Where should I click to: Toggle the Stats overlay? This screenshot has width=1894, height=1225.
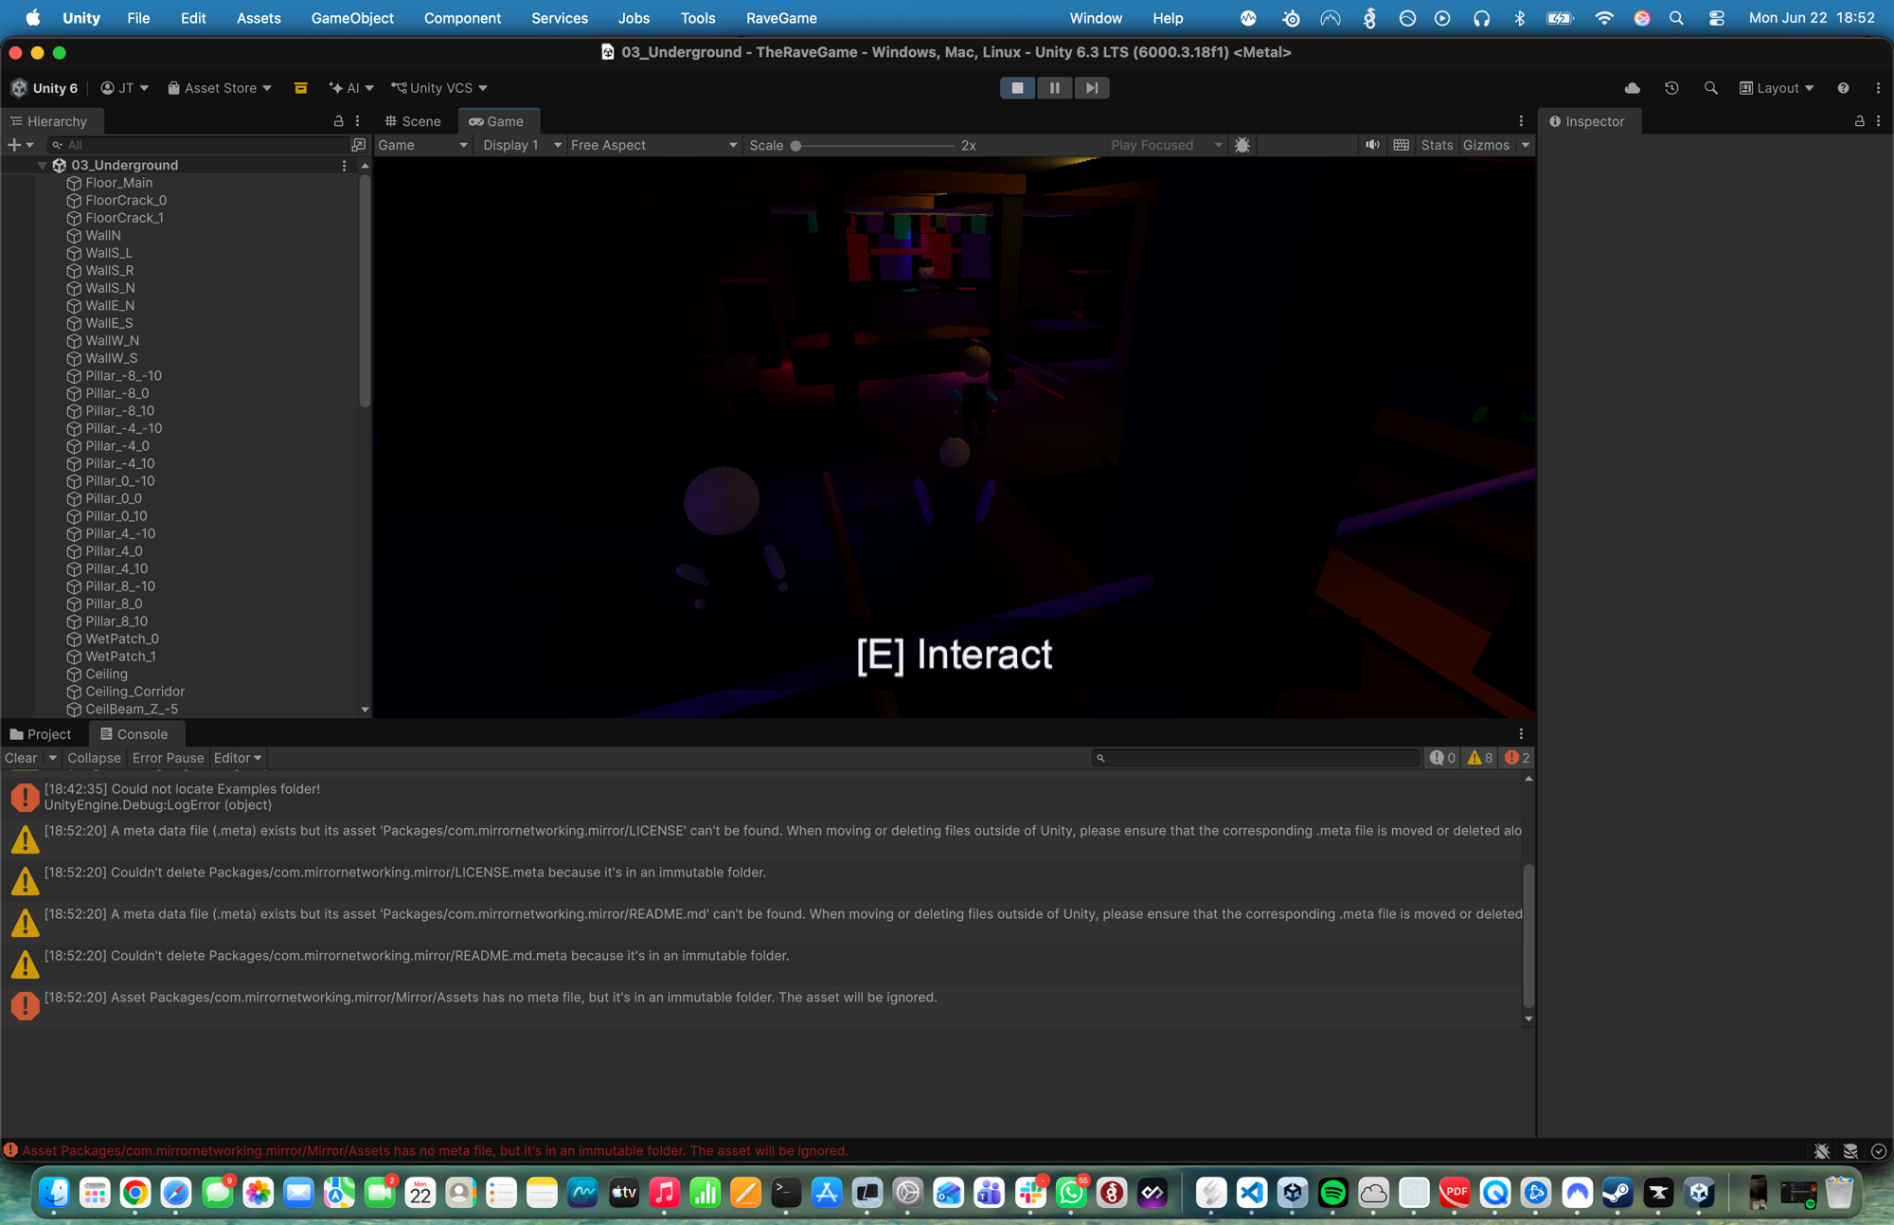point(1437,145)
